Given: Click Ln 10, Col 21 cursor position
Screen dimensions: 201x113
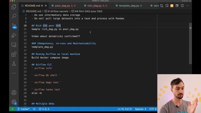Looking at the screenshot, I should tap(125, 109).
